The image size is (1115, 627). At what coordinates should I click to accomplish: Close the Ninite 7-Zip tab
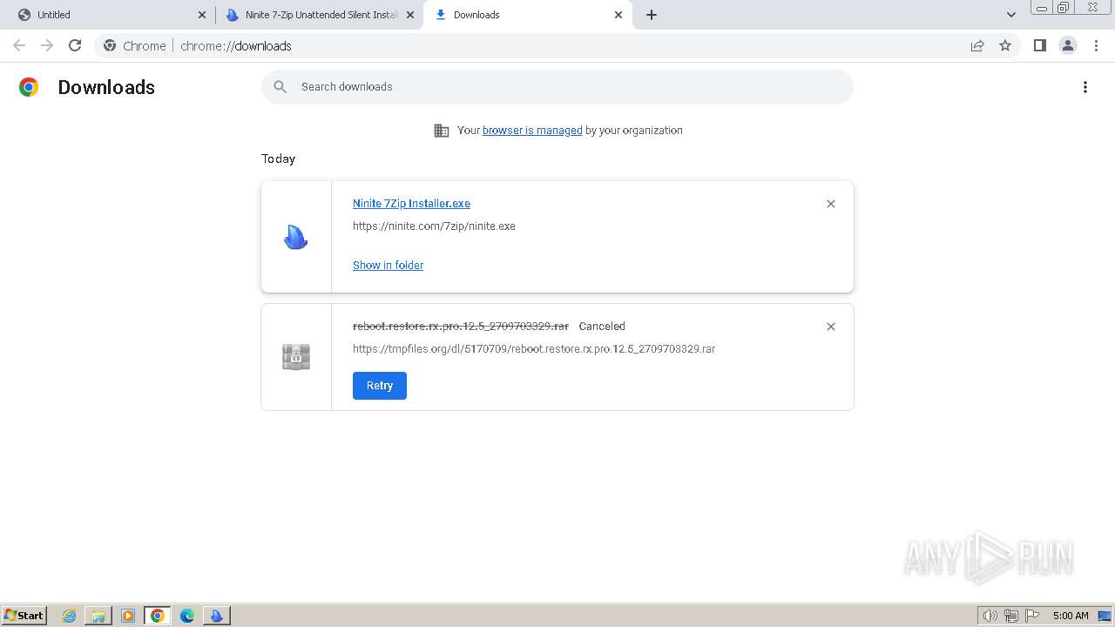(x=410, y=15)
